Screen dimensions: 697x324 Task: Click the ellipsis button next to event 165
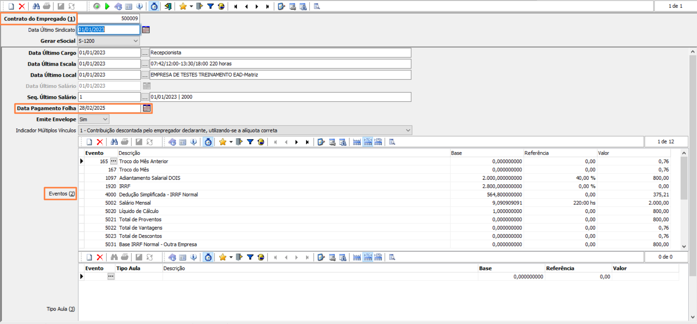click(x=113, y=161)
